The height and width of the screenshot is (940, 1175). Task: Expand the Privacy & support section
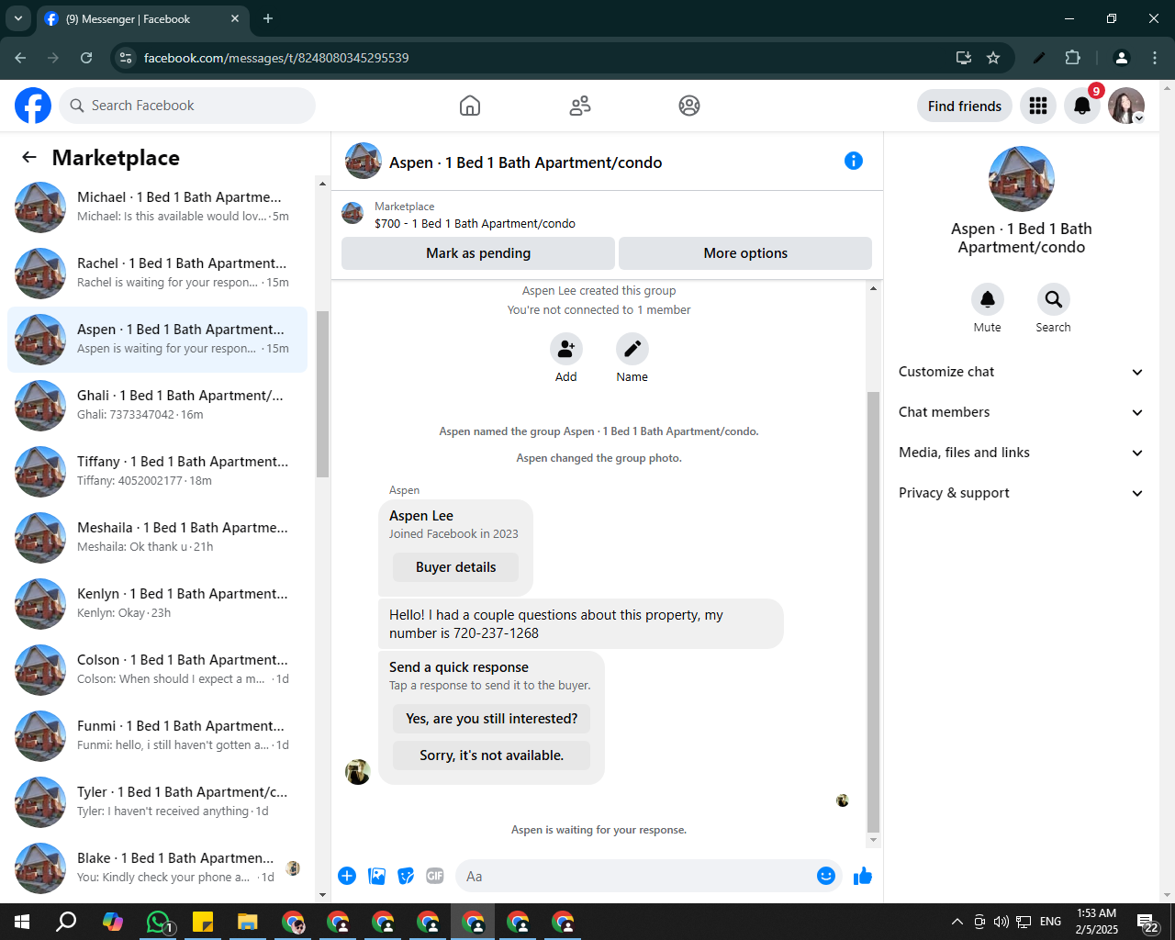click(x=1022, y=493)
